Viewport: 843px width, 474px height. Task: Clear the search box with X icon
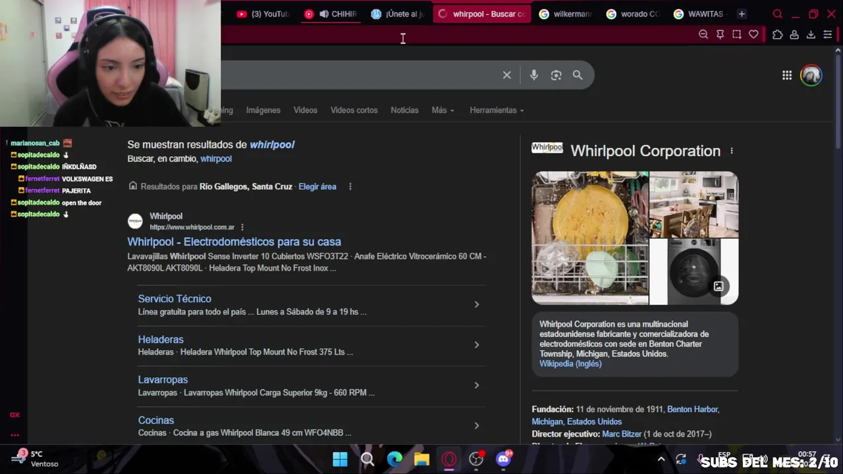point(506,75)
